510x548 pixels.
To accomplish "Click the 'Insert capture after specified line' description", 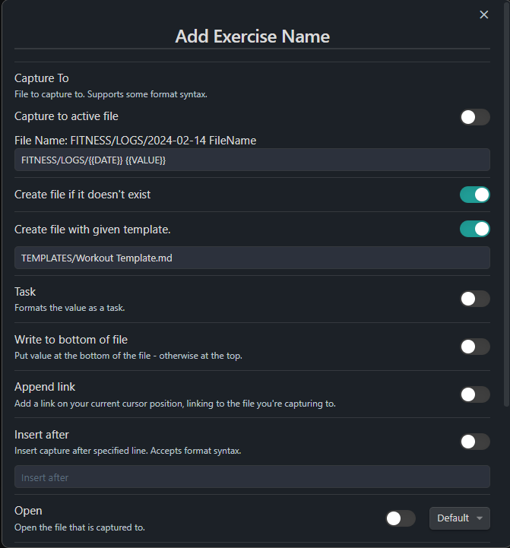I will 128,451.
